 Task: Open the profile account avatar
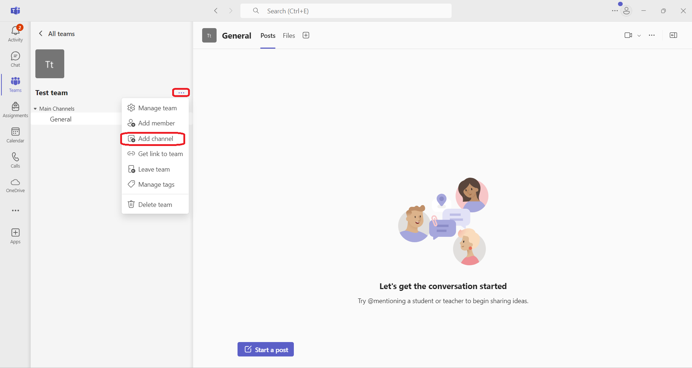coord(626,11)
